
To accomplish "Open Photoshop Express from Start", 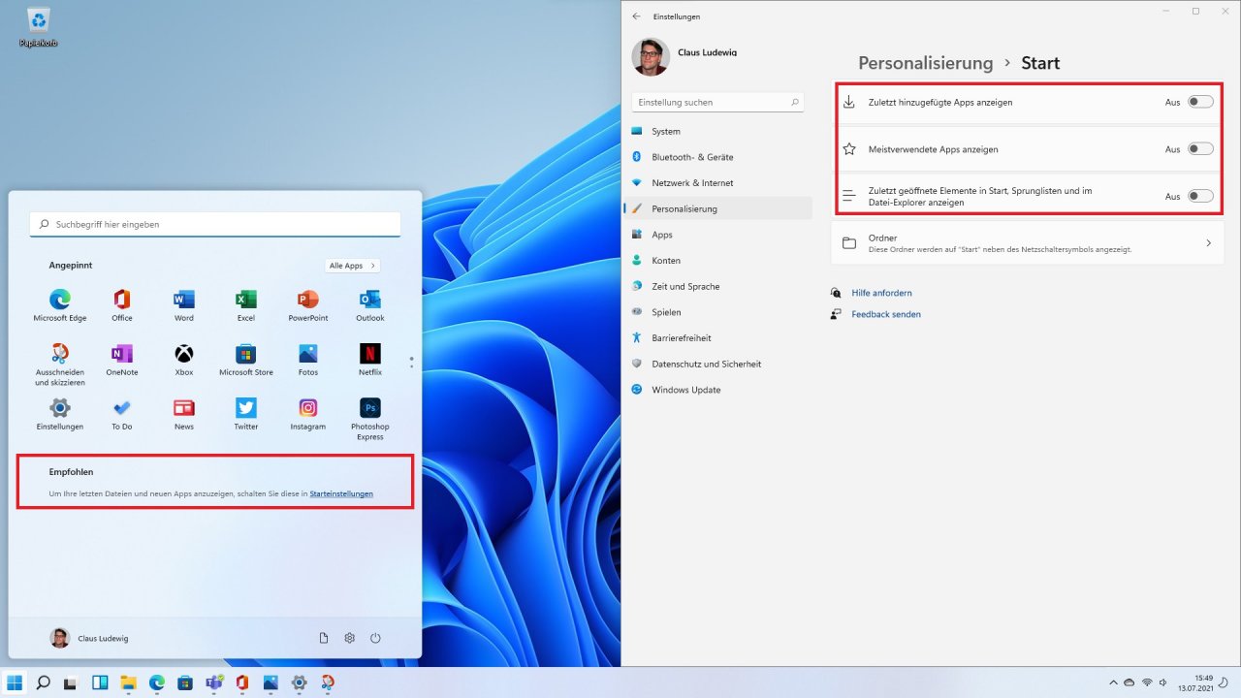I will click(x=370, y=419).
